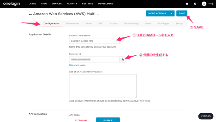Viewport: 216px width, 122px height.
Task: Go back using the left arrow
Action: [30, 14]
